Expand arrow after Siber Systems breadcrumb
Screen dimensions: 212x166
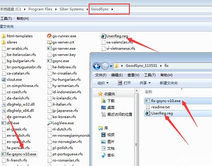click(87, 9)
